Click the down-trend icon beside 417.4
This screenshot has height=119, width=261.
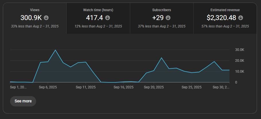(x=108, y=18)
